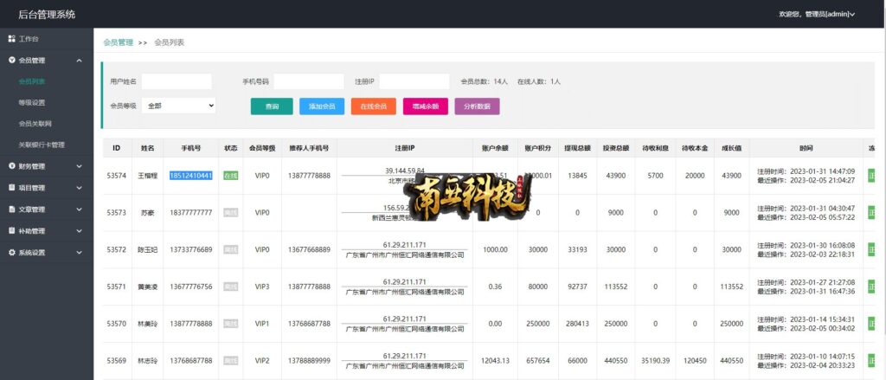886x380 pixels.
Task: Click the VIP3 level cell
Action: click(x=262, y=287)
